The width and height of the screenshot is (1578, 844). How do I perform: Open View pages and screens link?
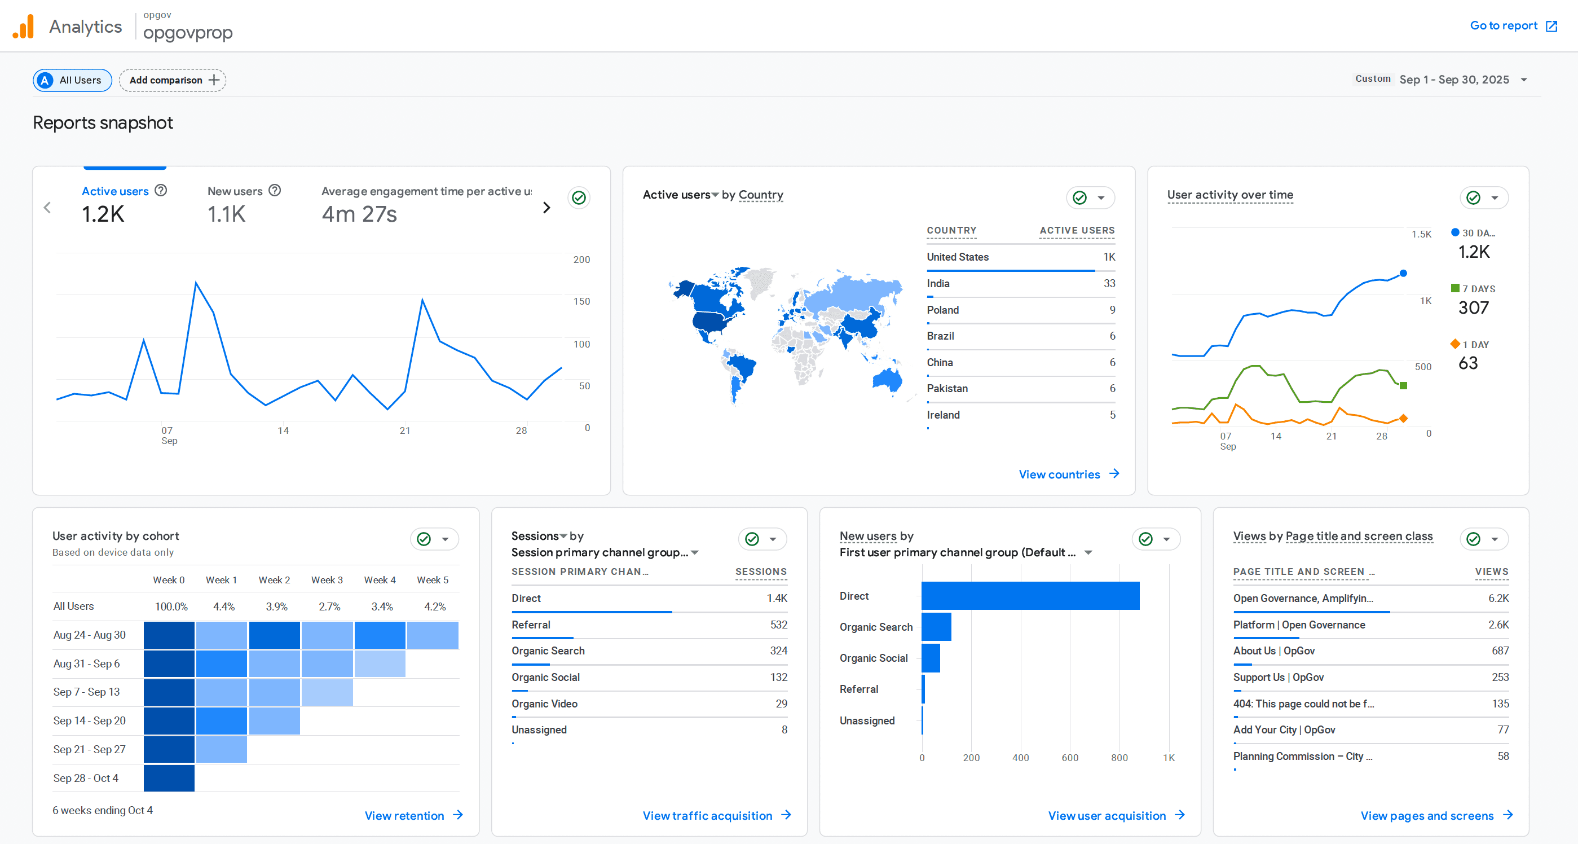(x=1427, y=815)
